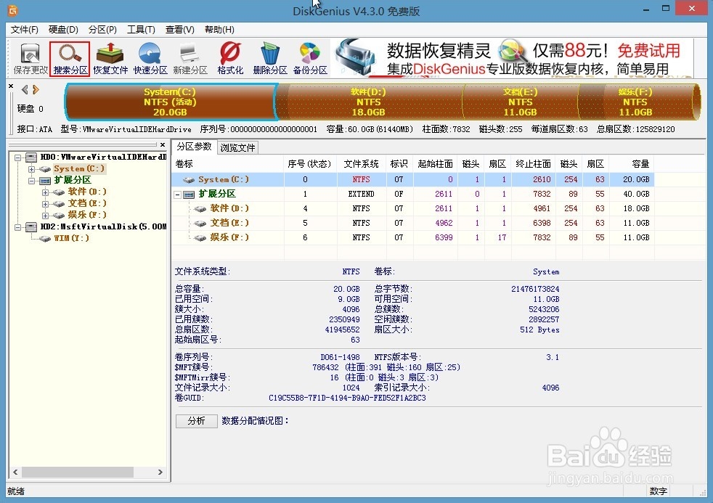Expand 娱乐(F:) node in the tree

[45, 216]
